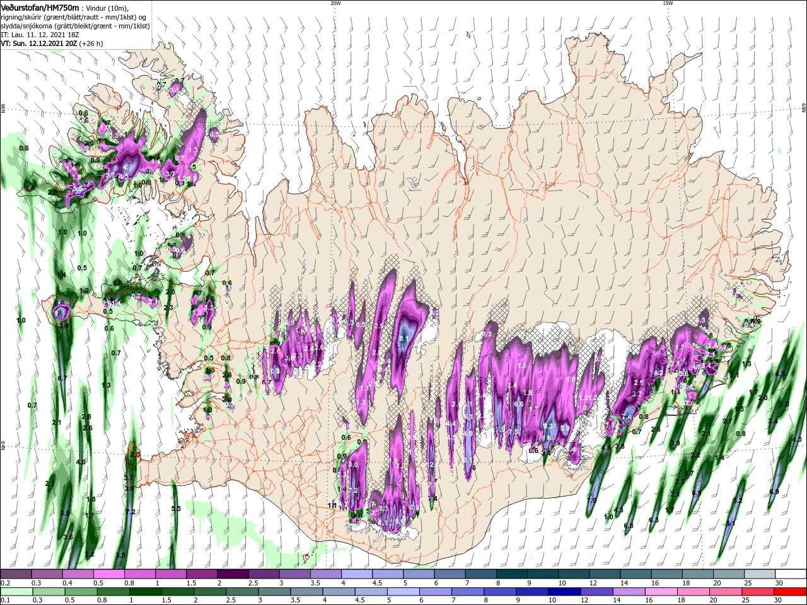
Task: Click the light purple lower-scale swatch between 14 and 16
Action: pyautogui.click(x=630, y=592)
